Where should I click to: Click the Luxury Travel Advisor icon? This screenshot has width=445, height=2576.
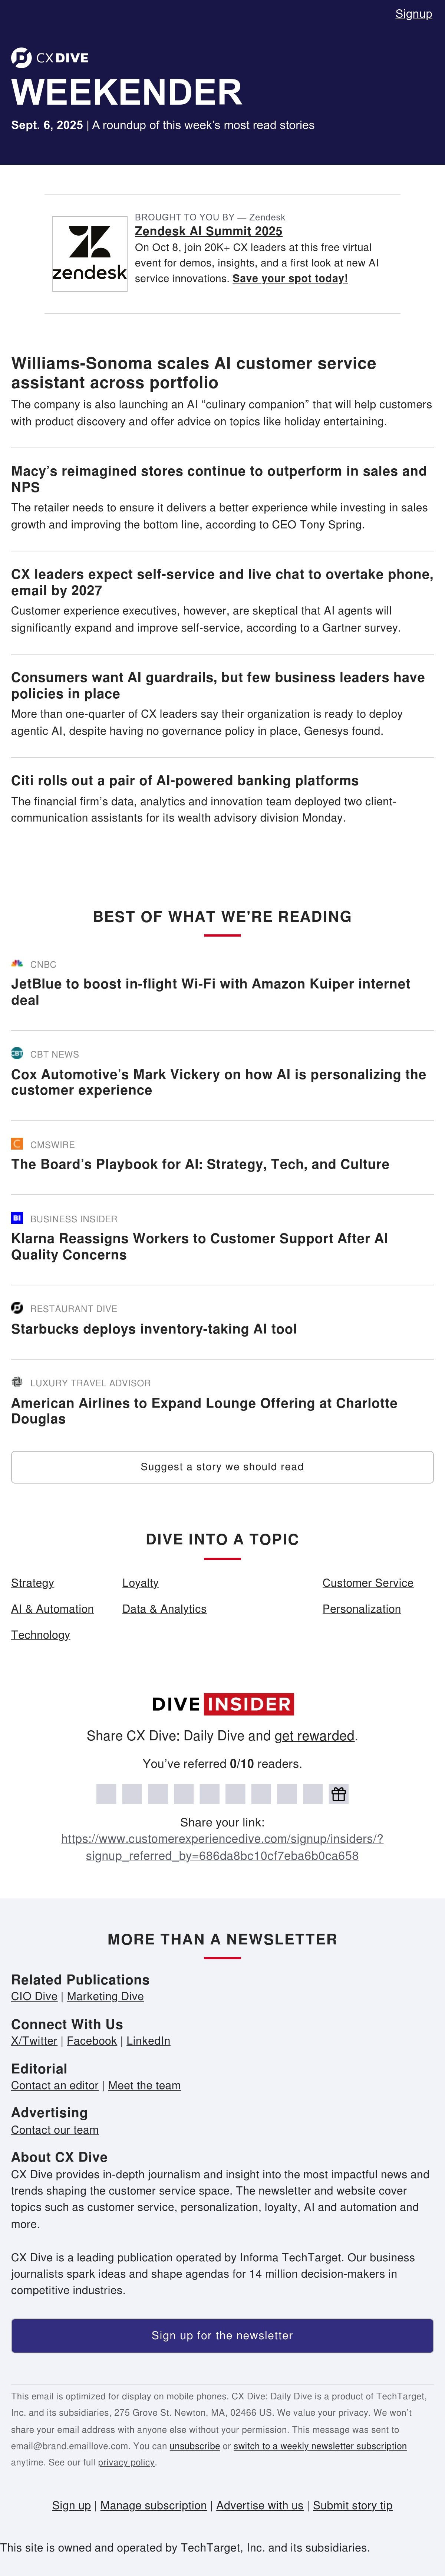(17, 1382)
